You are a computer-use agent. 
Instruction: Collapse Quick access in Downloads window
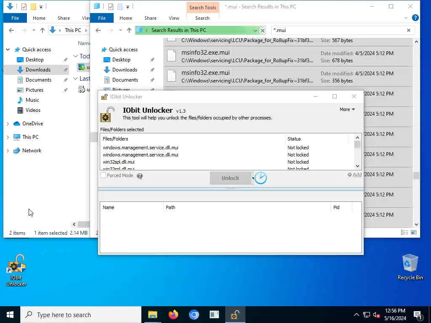(8, 50)
